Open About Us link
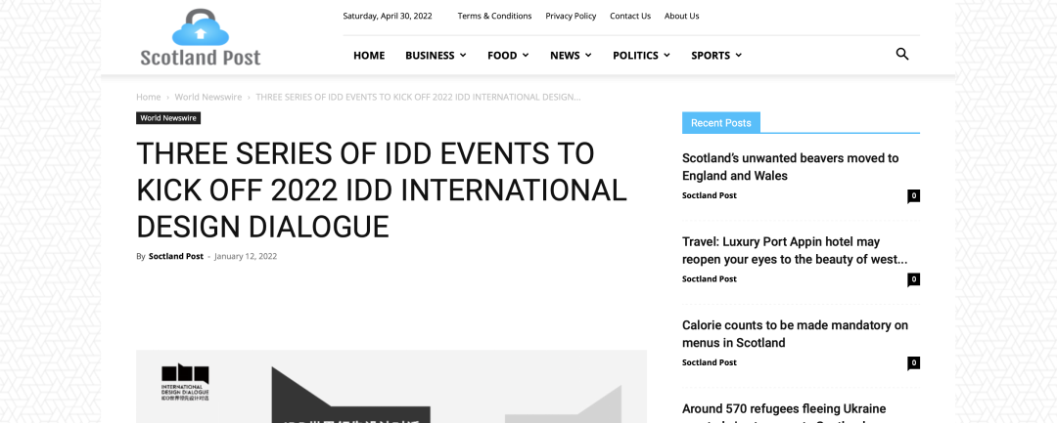 [x=681, y=17]
